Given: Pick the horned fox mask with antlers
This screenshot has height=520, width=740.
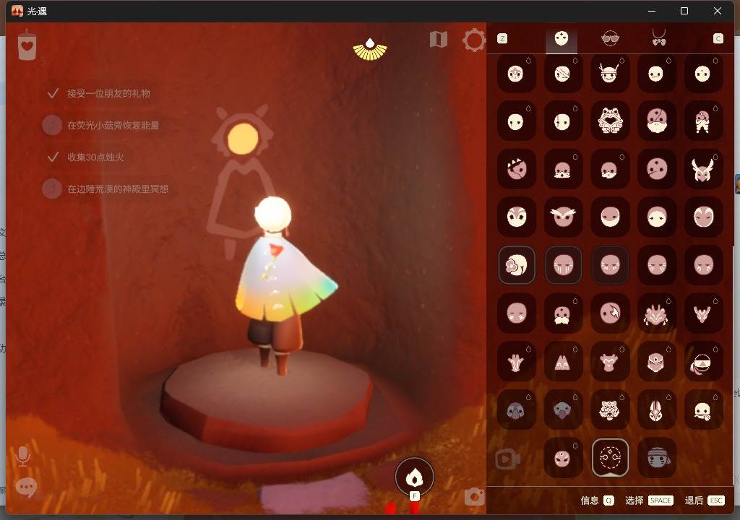Looking at the screenshot, I should pyautogui.click(x=702, y=169).
